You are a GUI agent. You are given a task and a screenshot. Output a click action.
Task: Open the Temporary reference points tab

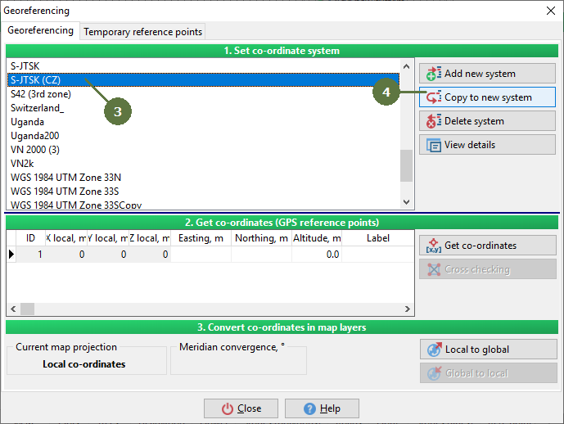point(142,32)
